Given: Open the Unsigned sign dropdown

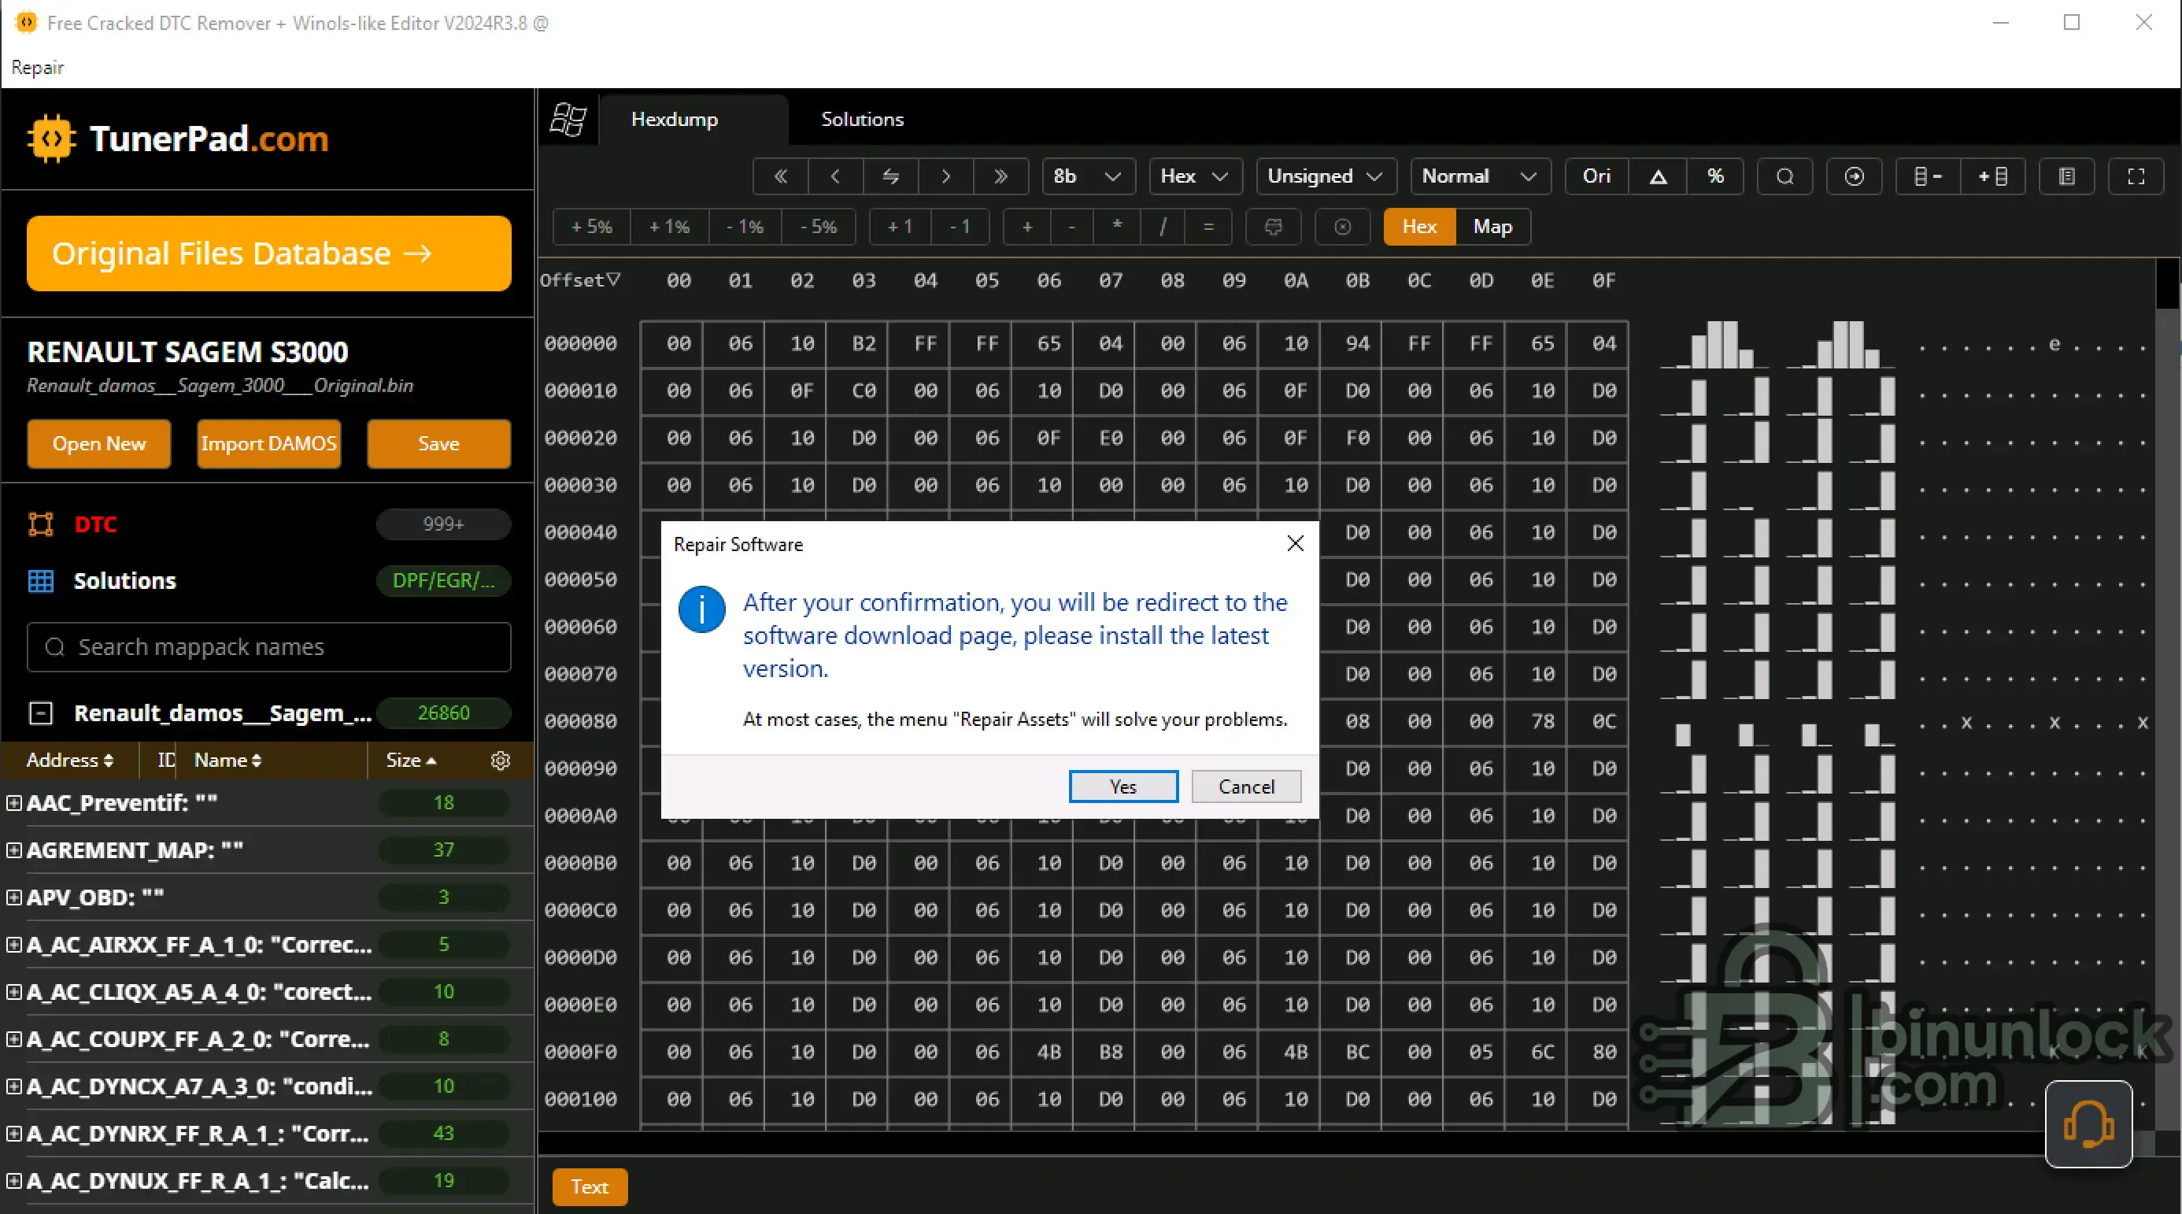Looking at the screenshot, I should 1326,176.
